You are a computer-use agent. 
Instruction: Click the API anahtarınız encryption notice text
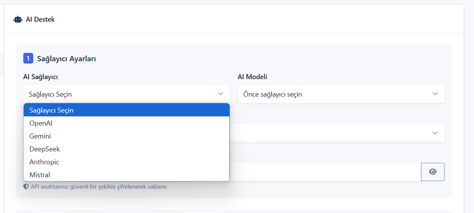[x=99, y=187]
